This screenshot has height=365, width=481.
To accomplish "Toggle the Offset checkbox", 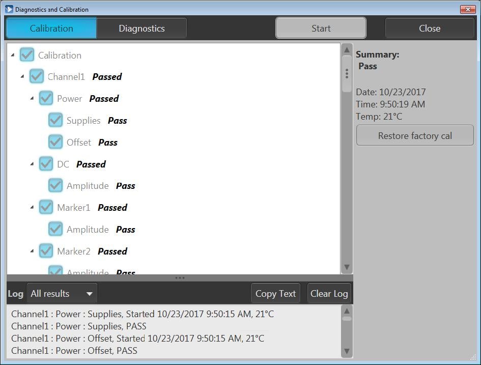I will pos(55,142).
